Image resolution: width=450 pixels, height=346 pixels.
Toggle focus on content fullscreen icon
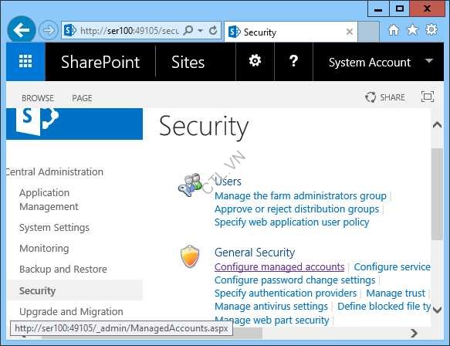point(428,97)
